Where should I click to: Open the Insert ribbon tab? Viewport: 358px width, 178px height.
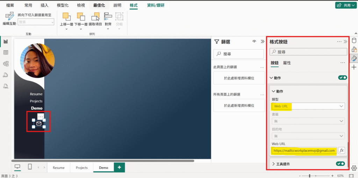pyautogui.click(x=44, y=6)
